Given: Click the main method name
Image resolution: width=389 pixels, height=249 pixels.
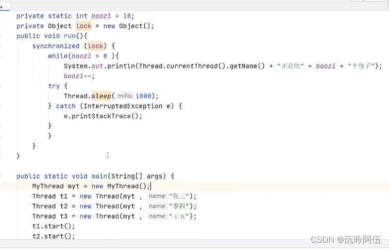Looking at the screenshot, I should pos(99,176).
